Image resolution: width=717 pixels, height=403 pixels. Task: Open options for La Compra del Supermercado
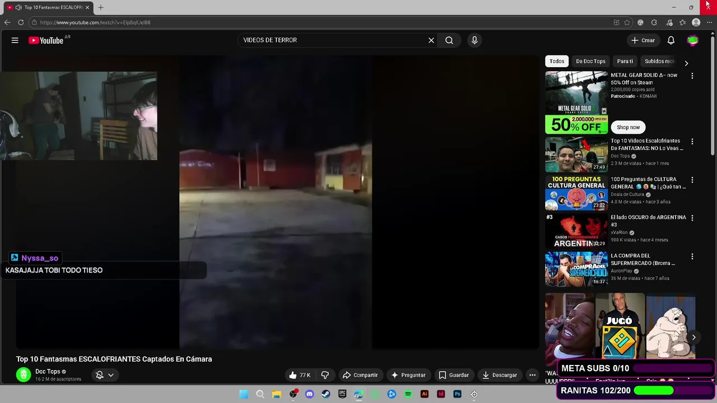pos(692,256)
